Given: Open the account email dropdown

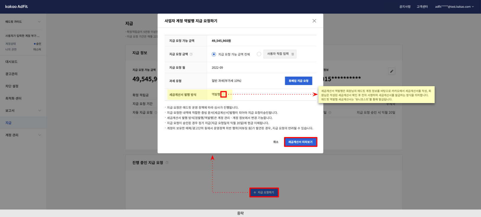Looking at the screenshot, I should tap(454, 7).
